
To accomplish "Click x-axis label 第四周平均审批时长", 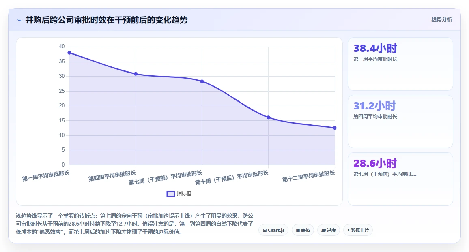I will pyautogui.click(x=112, y=176).
